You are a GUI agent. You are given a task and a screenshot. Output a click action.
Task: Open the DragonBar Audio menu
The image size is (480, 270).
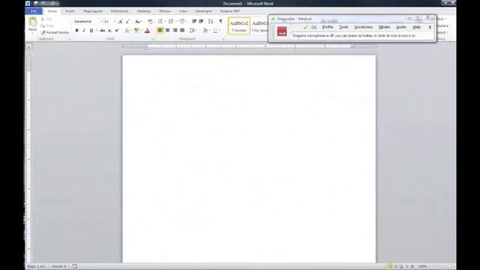pyautogui.click(x=401, y=27)
